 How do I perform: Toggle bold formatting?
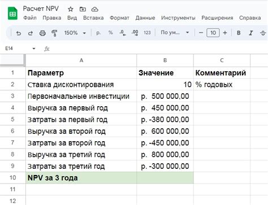(x=239, y=33)
